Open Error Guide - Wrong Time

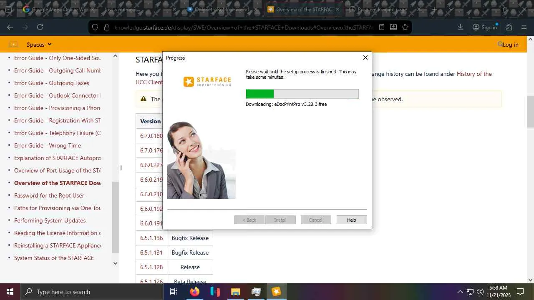[48, 145]
